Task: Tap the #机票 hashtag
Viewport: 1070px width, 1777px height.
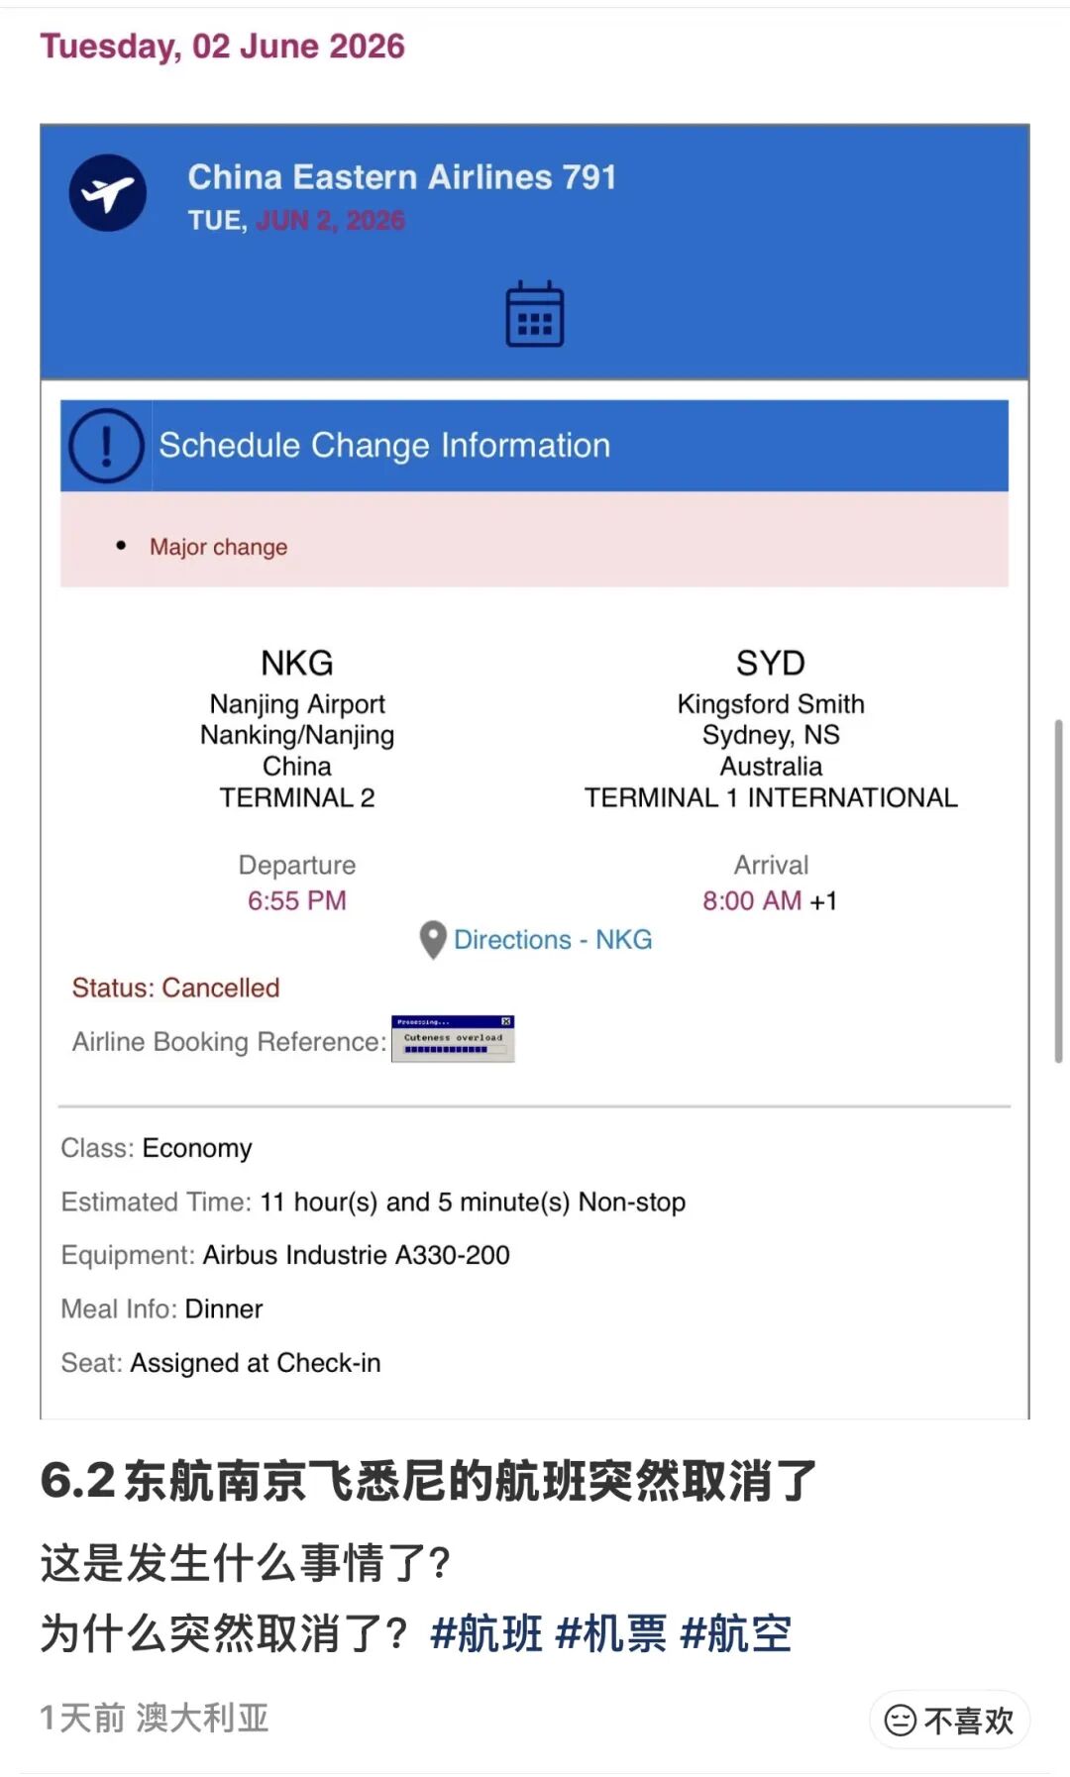Action: [x=611, y=1634]
